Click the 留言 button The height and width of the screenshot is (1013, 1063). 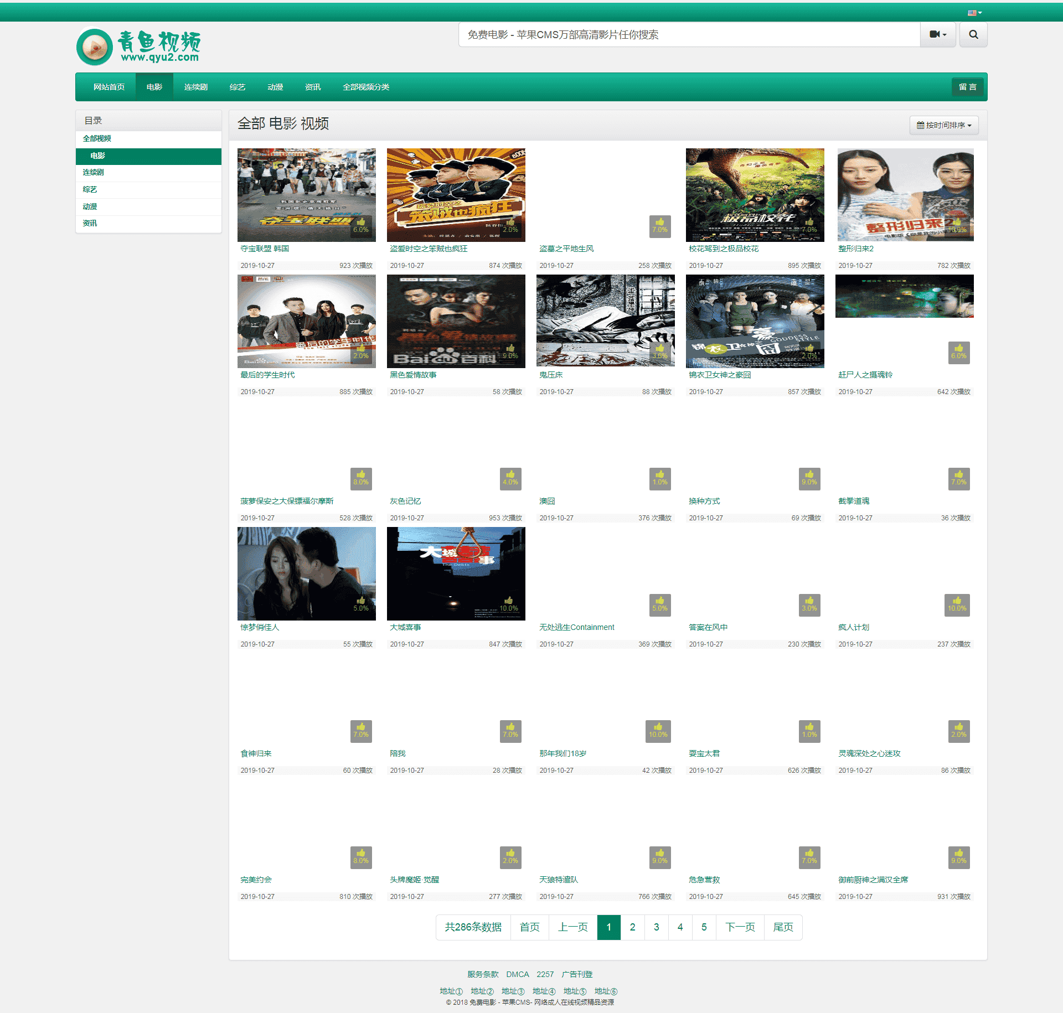967,87
